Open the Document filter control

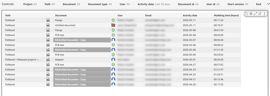[71, 4]
